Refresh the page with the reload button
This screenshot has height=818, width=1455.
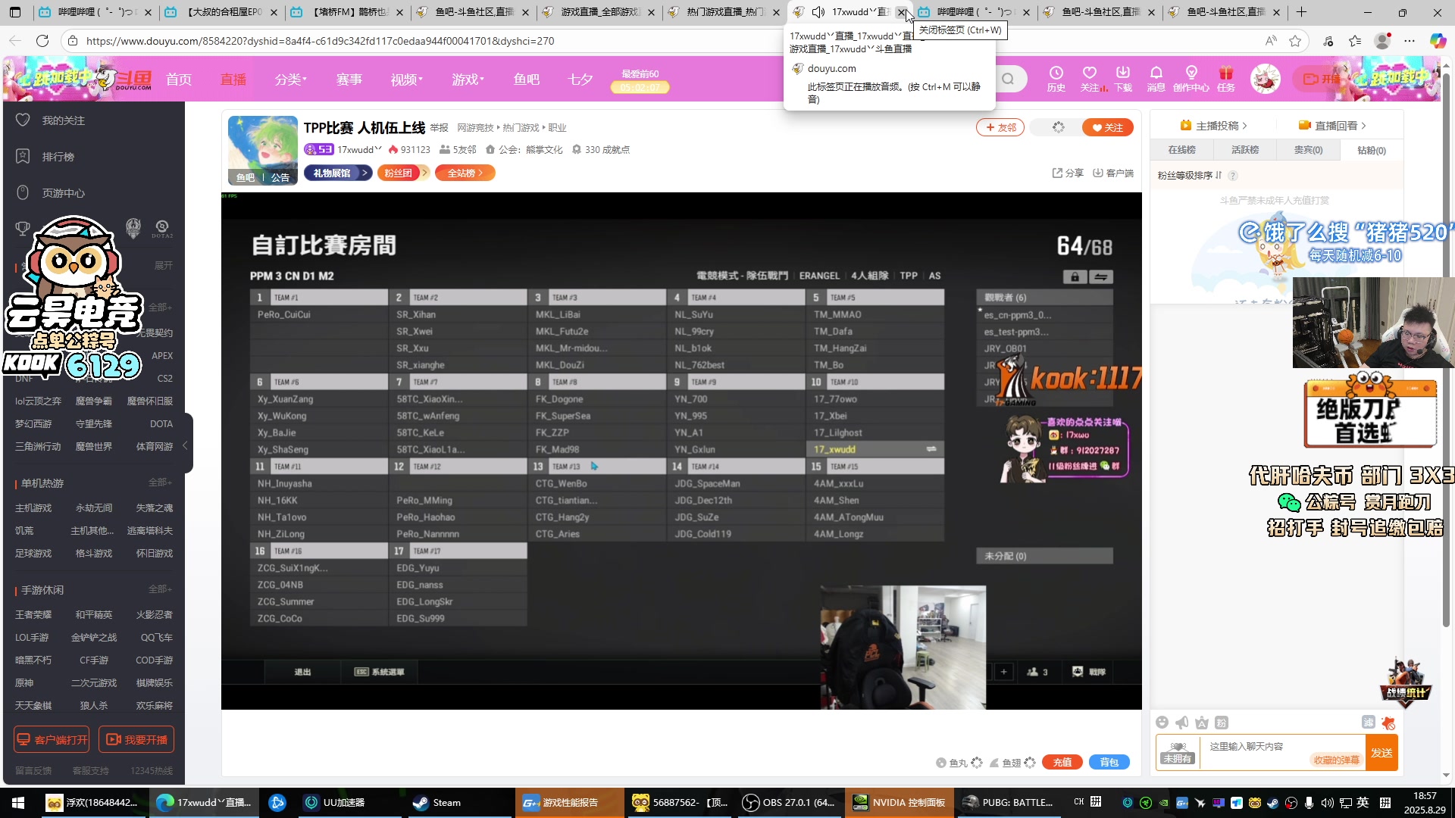tap(42, 41)
